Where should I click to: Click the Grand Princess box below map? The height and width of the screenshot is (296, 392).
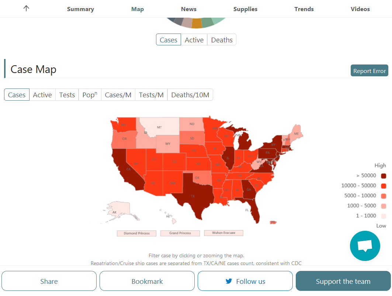[x=180, y=233]
